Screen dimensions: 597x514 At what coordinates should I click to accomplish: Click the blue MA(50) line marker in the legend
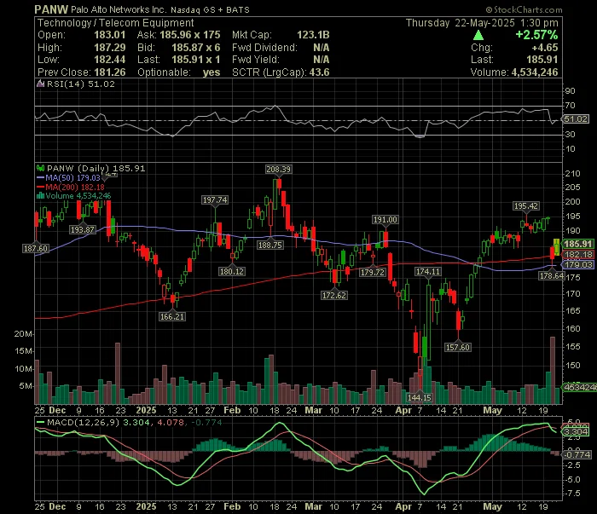[40, 177]
